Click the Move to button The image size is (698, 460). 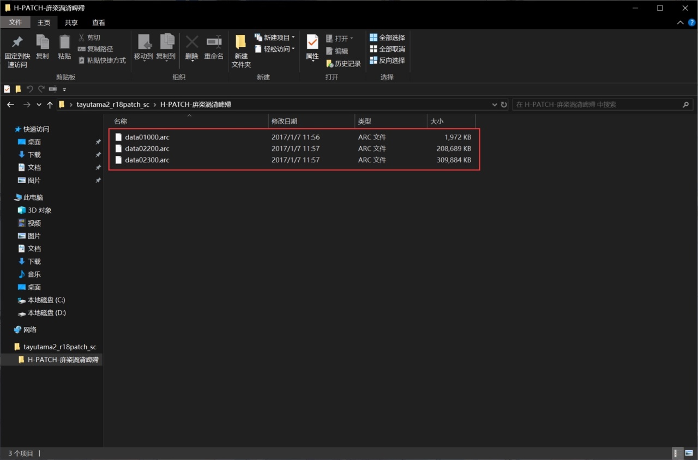144,48
